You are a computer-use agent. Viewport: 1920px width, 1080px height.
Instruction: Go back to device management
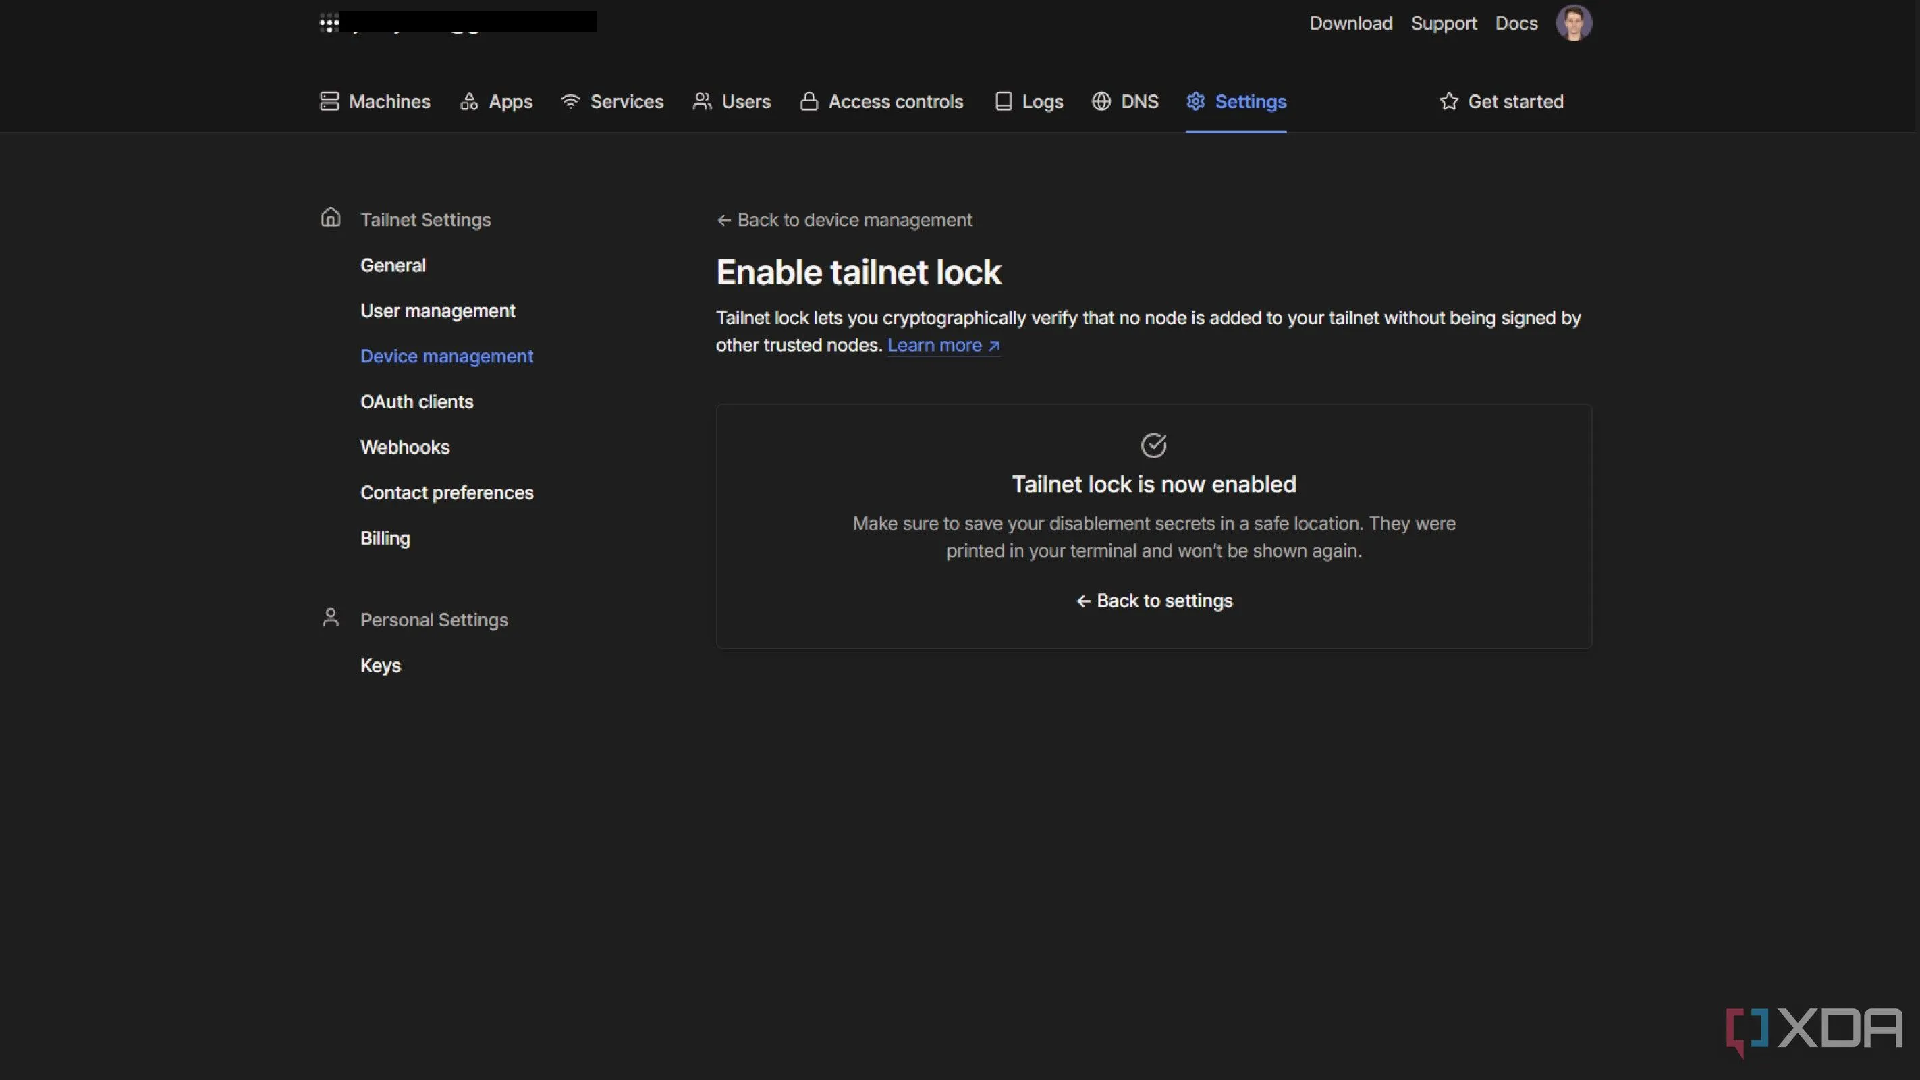(x=844, y=220)
